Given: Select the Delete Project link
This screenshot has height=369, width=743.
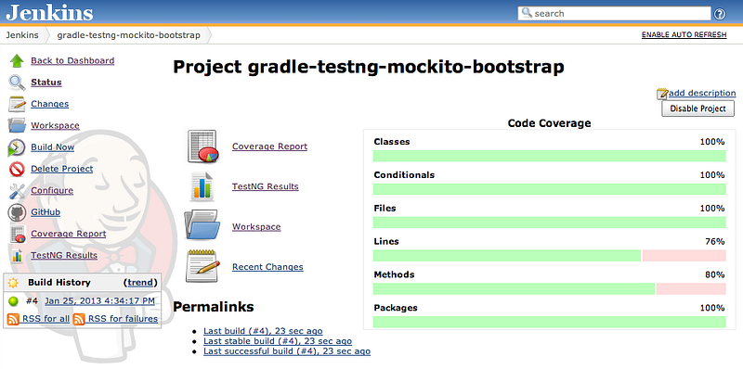Looking at the screenshot, I should pyautogui.click(x=62, y=169).
